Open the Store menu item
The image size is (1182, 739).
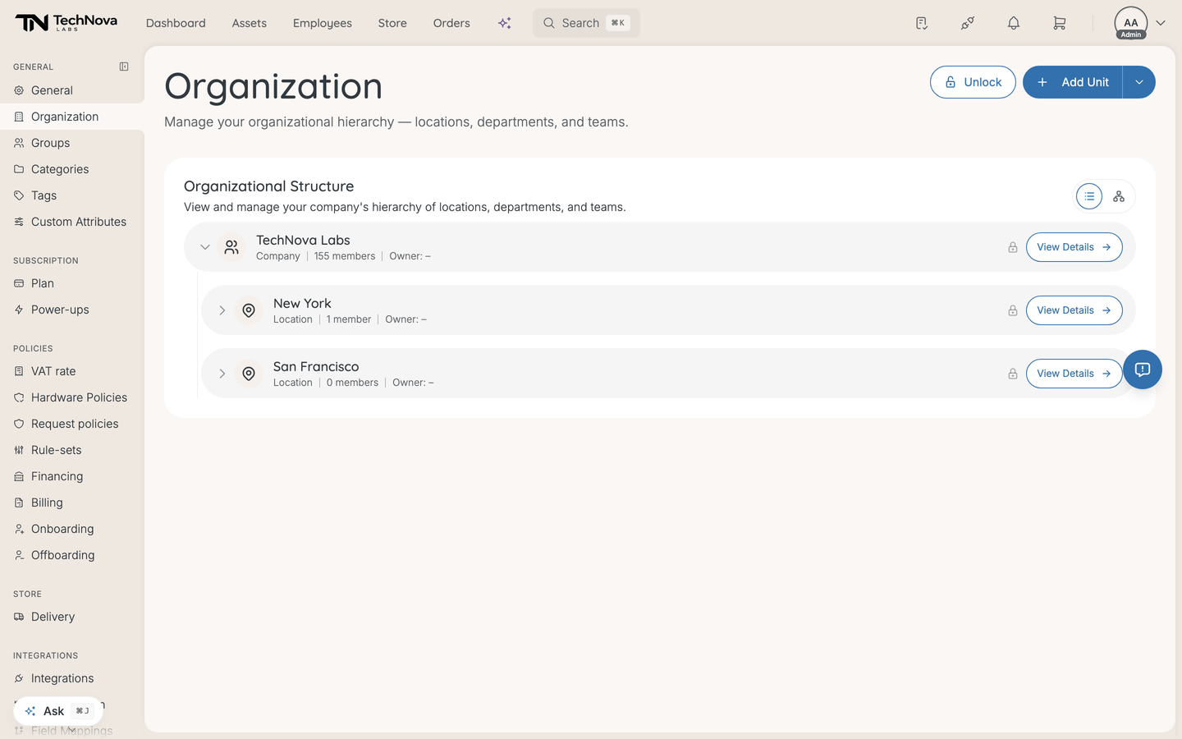(x=392, y=23)
